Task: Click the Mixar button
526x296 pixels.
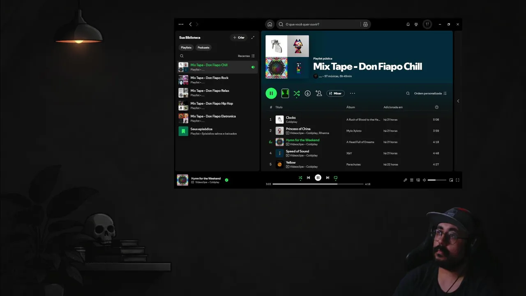Action: 335,93
